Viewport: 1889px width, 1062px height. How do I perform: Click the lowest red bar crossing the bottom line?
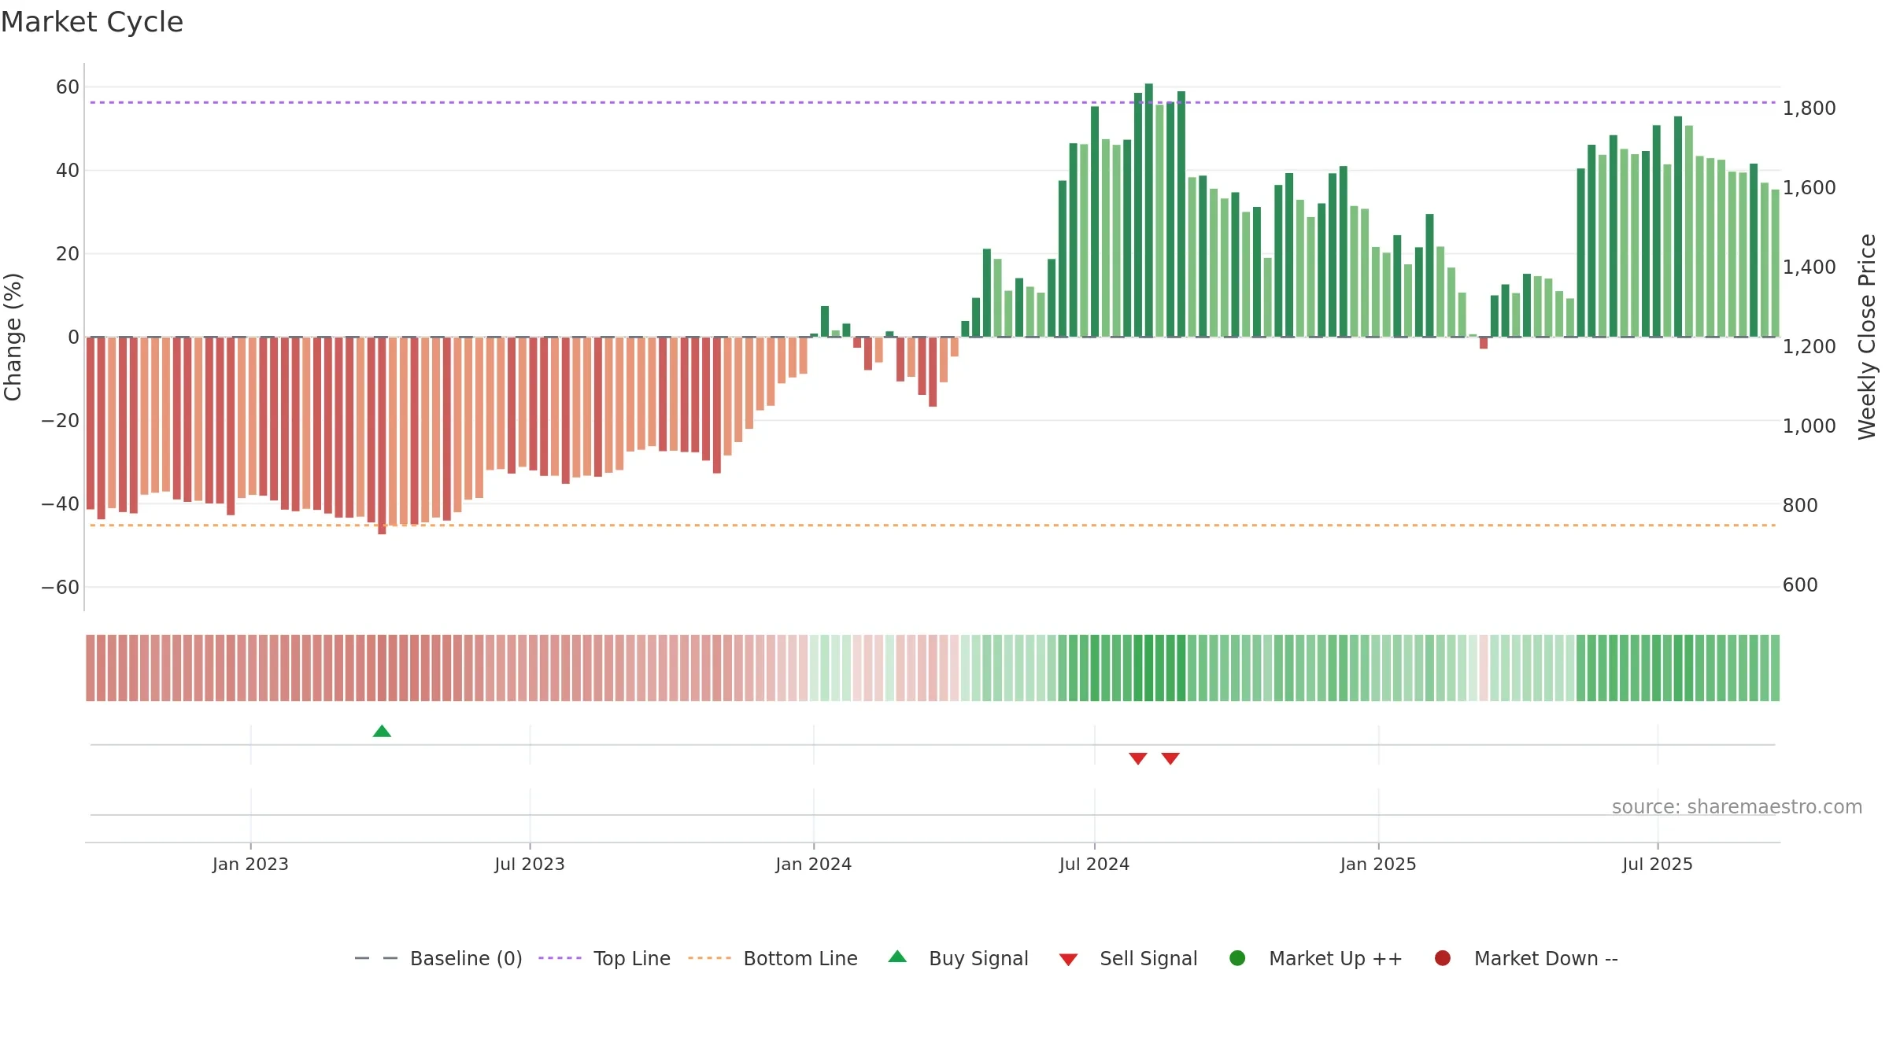tap(382, 436)
